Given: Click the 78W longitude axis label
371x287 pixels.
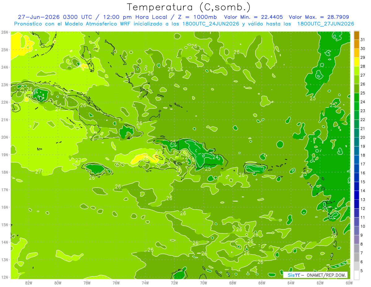Looking at the screenshot, I should 87,283.
